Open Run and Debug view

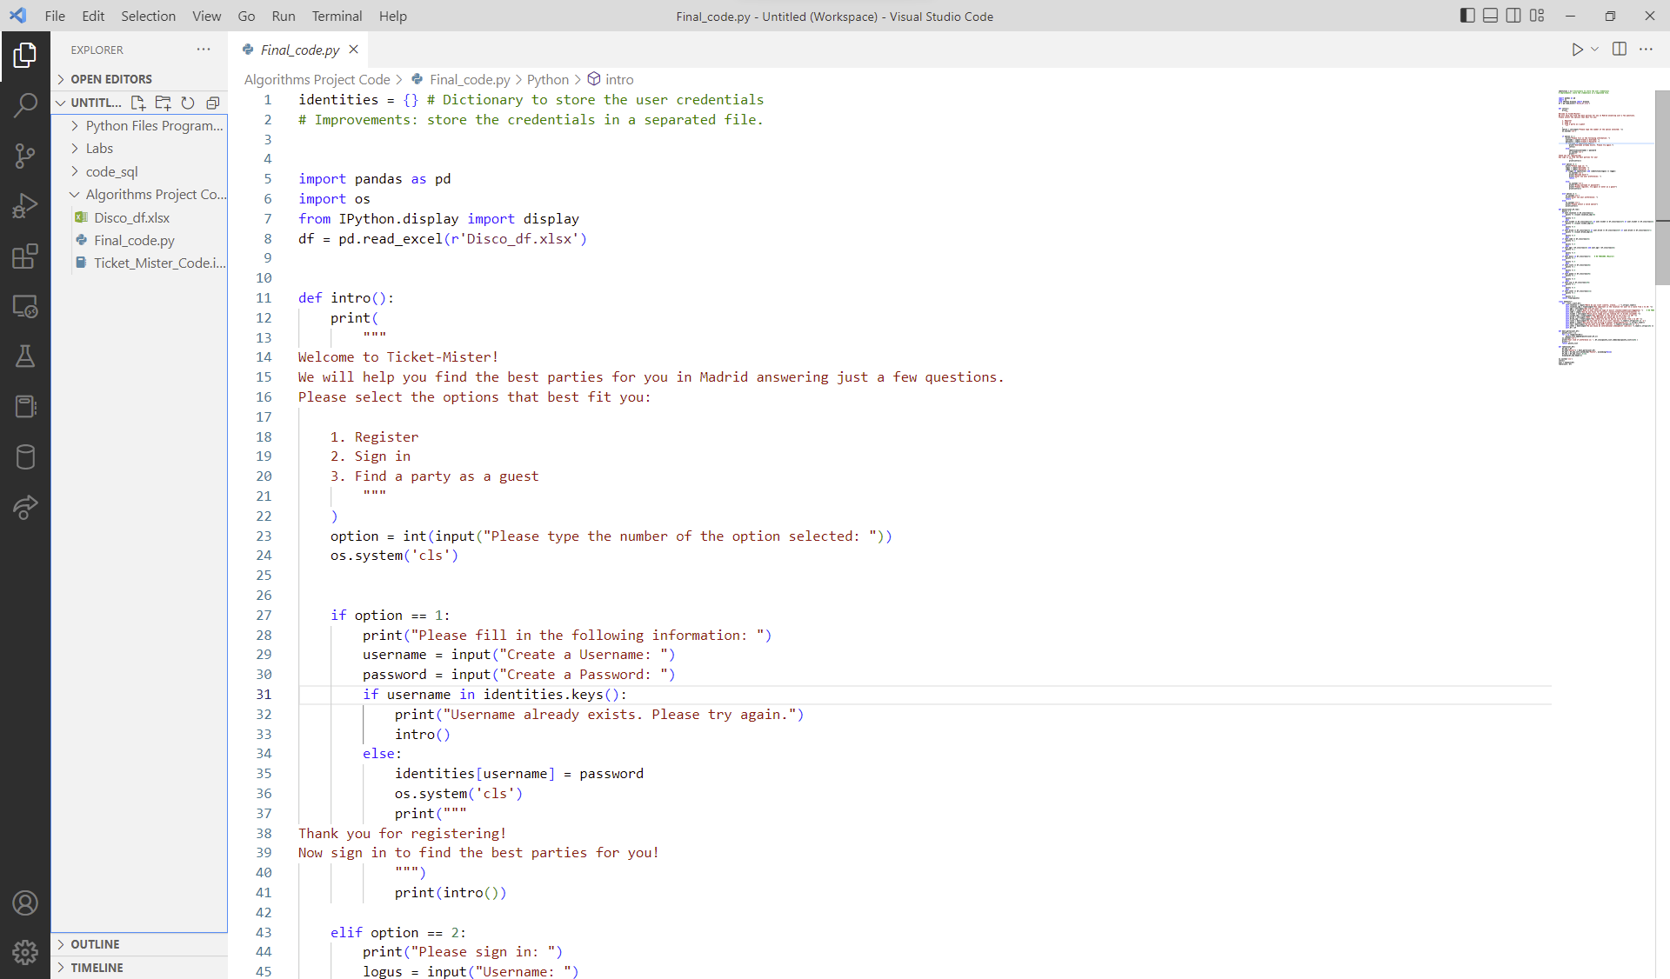pos(25,206)
